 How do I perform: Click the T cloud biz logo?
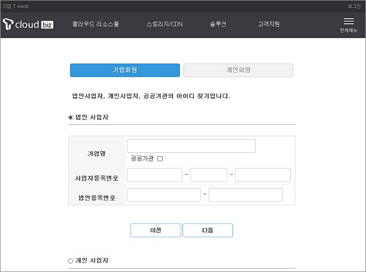click(x=28, y=24)
